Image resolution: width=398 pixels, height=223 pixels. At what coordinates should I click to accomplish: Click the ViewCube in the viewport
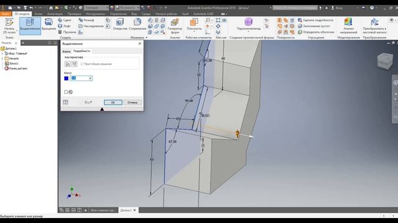(385, 61)
